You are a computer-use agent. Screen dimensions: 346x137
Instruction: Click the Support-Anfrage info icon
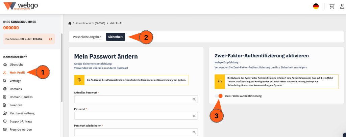5,121
